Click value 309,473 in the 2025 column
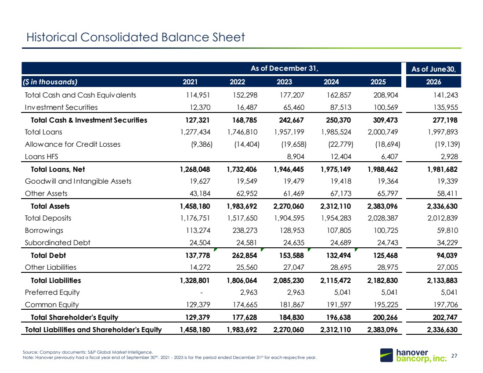Image resolution: width=483 pixels, height=373 pixels. click(x=386, y=120)
